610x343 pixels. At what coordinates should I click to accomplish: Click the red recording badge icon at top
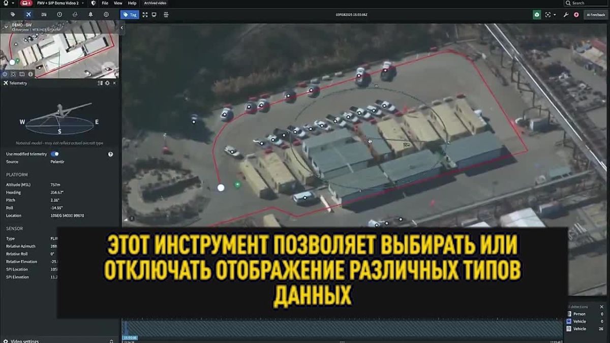click(x=25, y=3)
